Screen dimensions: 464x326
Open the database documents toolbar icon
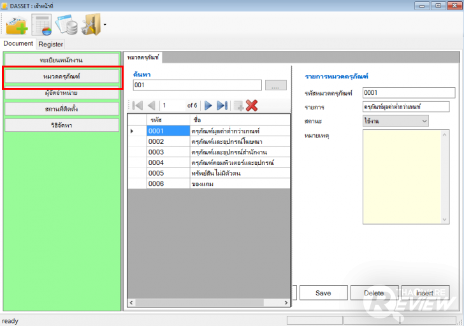pos(67,25)
